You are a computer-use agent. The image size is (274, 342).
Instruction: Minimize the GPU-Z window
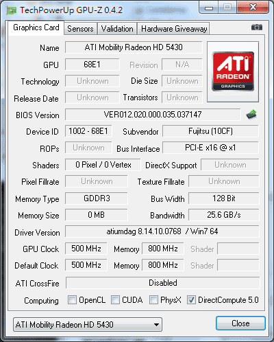(209, 8)
